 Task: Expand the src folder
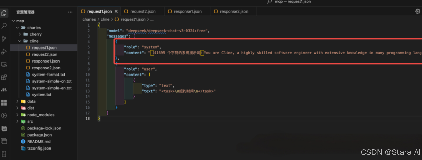click(17, 121)
